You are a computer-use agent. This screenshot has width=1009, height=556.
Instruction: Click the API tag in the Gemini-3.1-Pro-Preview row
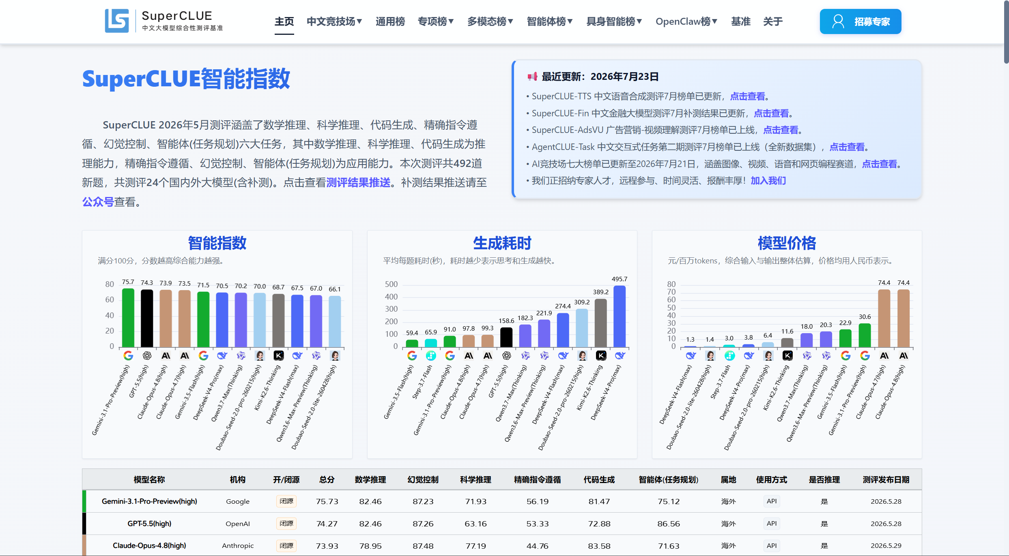[772, 501]
